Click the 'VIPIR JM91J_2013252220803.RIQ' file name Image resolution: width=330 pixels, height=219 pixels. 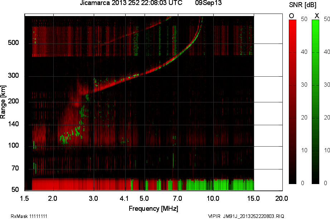click(x=246, y=216)
